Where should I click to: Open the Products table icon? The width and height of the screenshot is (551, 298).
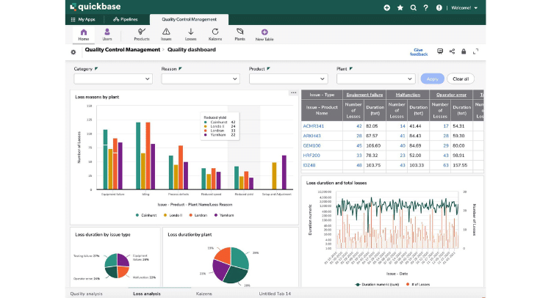pyautogui.click(x=142, y=32)
